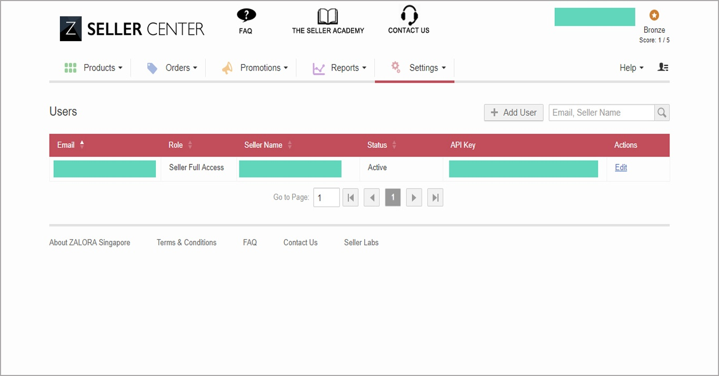Viewport: 719px width, 376px height.
Task: Go to last page arrow
Action: [435, 197]
